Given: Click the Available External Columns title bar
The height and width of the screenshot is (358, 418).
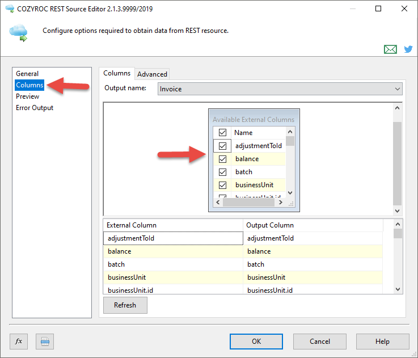Looking at the screenshot, I should (254, 120).
